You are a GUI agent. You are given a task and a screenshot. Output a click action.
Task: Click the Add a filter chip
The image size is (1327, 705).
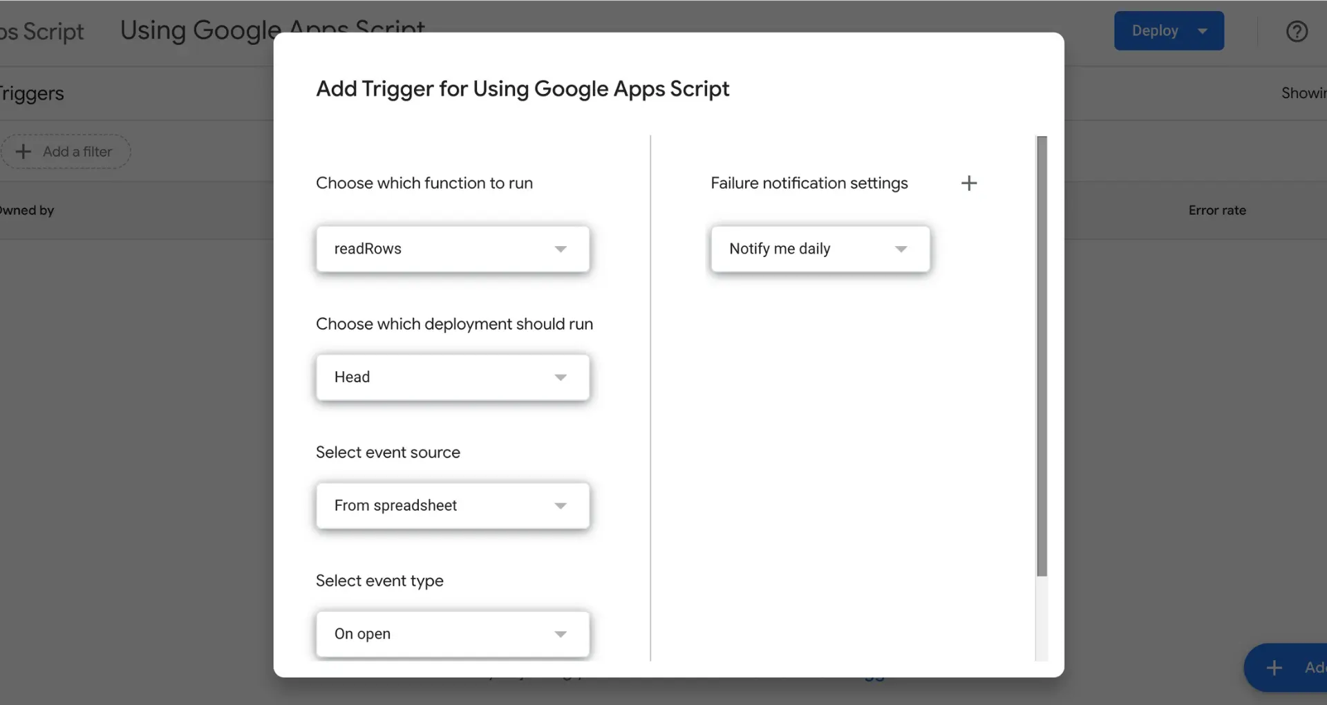(x=66, y=151)
